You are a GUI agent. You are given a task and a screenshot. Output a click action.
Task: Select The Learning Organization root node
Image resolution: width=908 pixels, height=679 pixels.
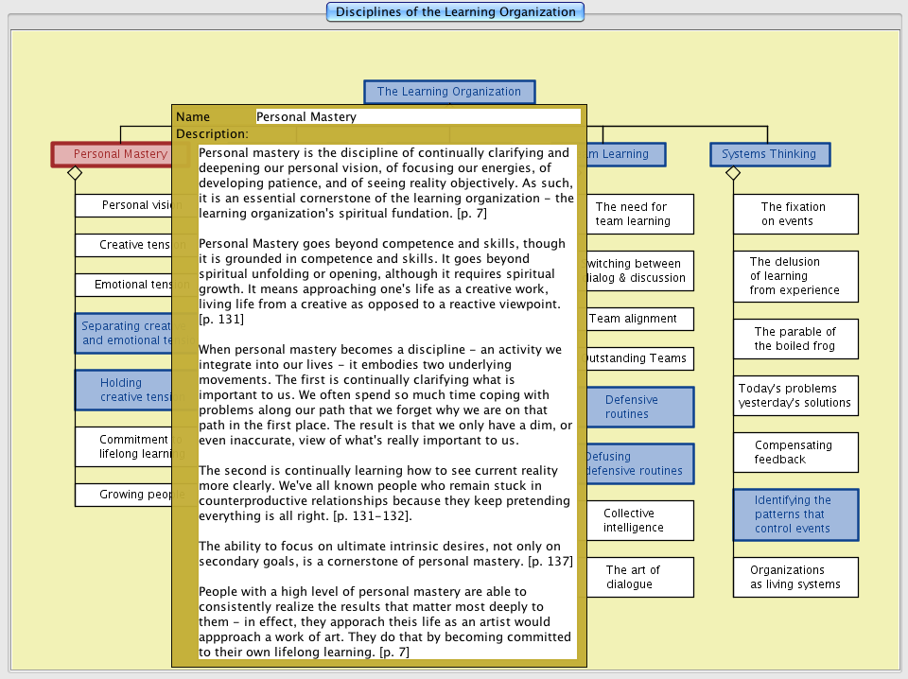[x=449, y=92]
